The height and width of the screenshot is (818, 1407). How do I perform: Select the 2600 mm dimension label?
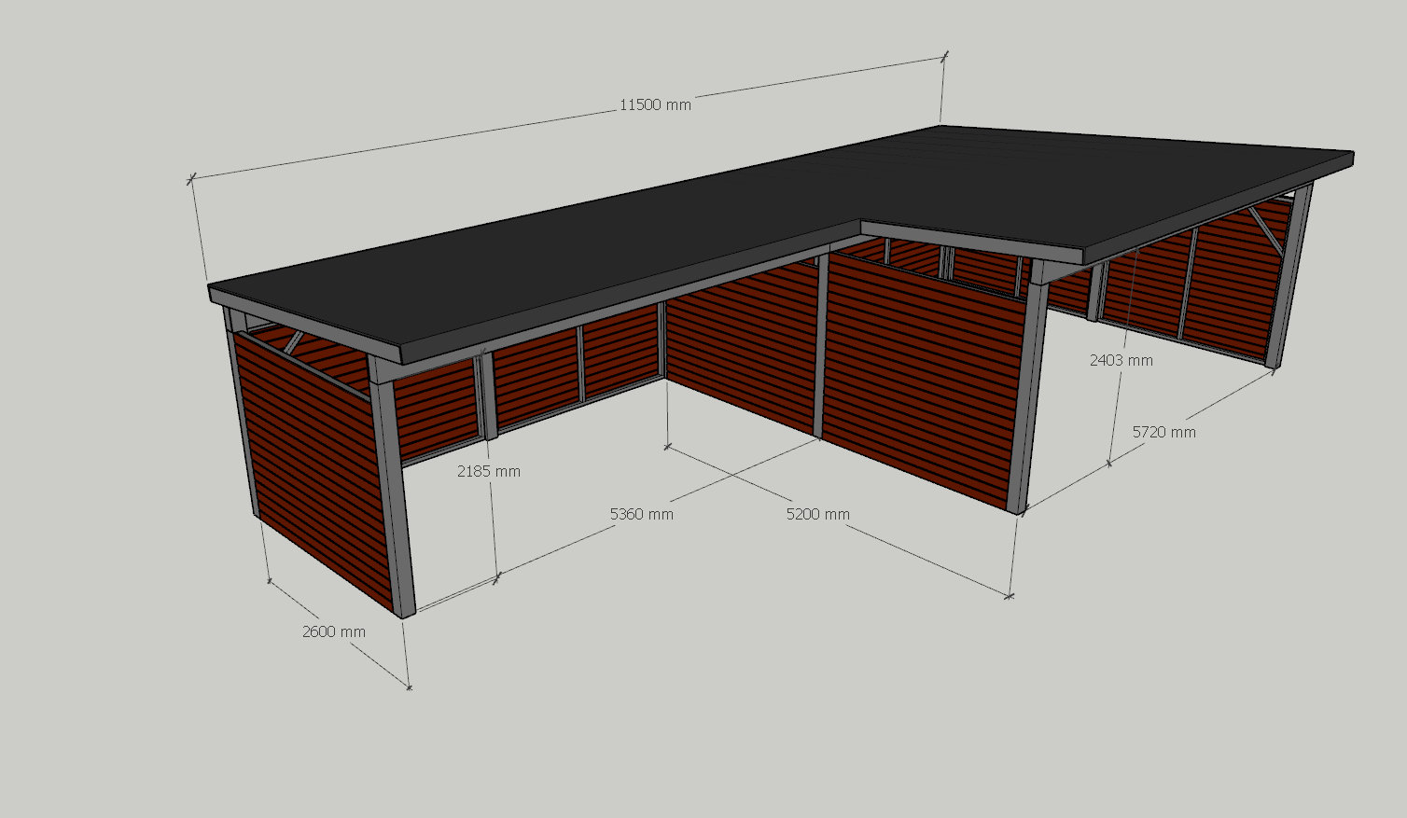click(333, 631)
